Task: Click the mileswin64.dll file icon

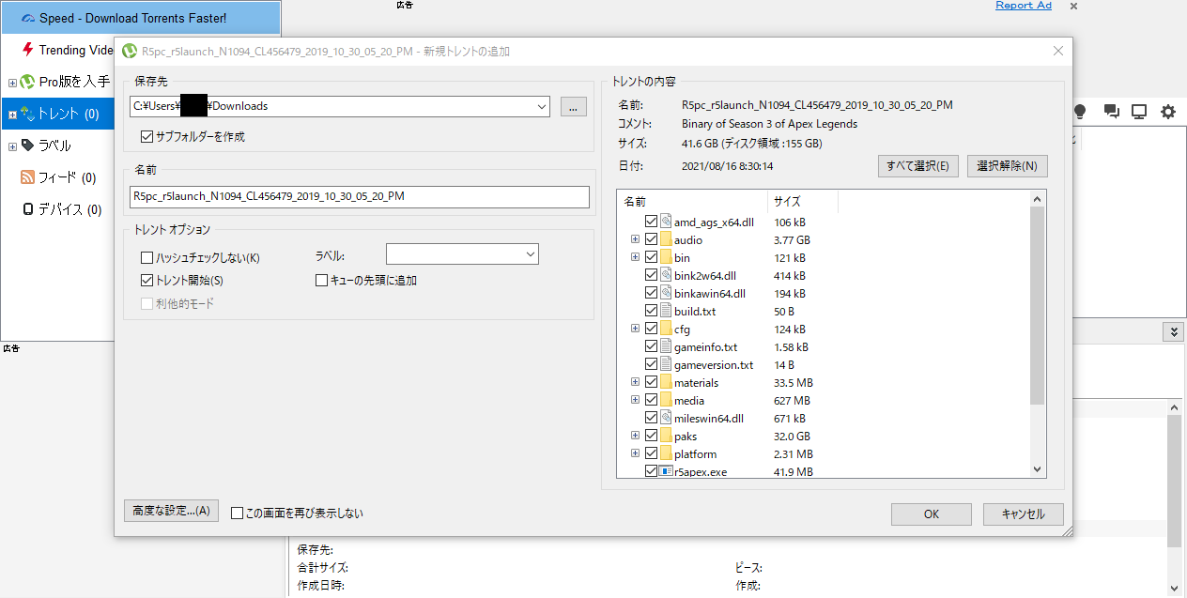Action: 666,418
